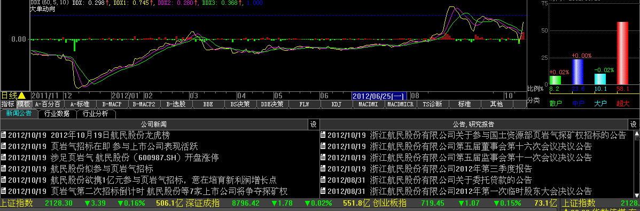Switch to the 行业分析 tab
Screen dimensions: 640x211
(x=95, y=114)
